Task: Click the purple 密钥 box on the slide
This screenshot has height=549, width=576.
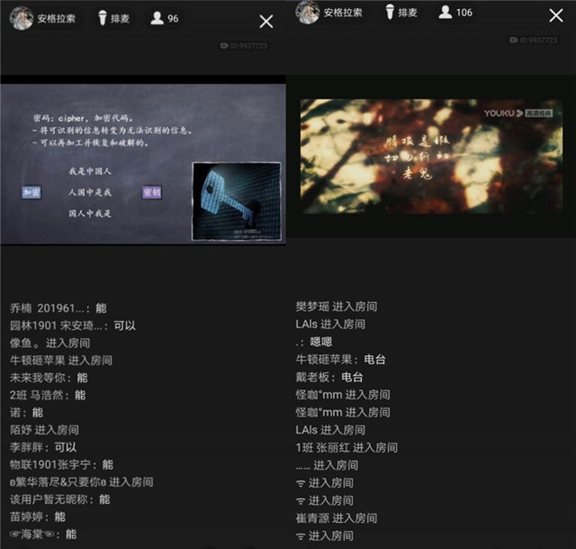Action: (152, 192)
